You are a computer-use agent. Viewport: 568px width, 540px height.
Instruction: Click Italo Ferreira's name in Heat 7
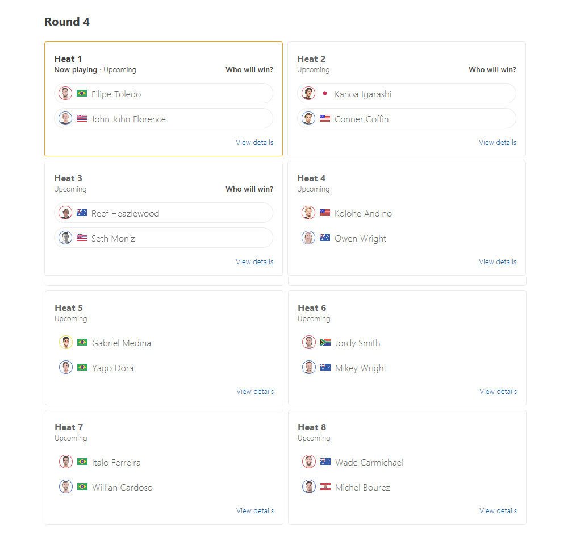[116, 463]
